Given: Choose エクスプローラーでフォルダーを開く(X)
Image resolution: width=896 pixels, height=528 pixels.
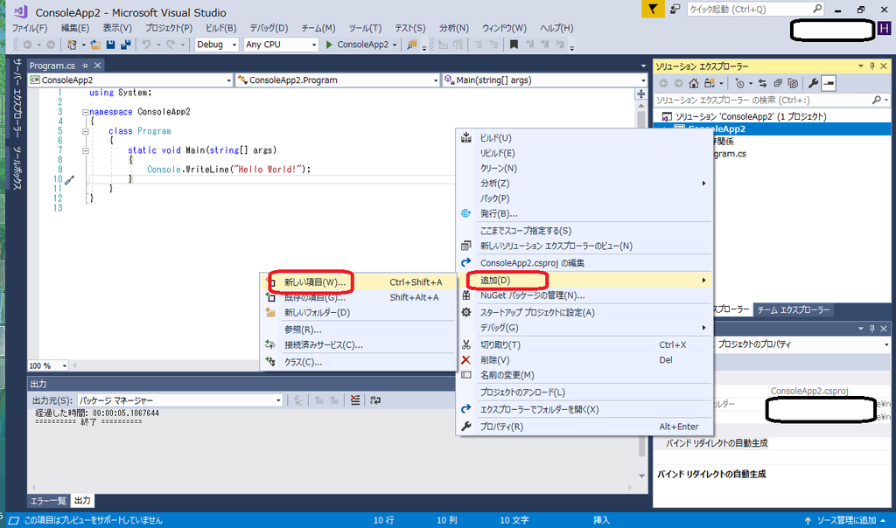Looking at the screenshot, I should [584, 409].
